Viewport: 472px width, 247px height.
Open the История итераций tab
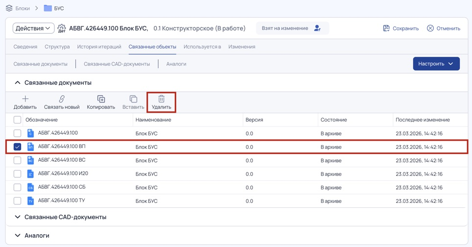click(99, 47)
